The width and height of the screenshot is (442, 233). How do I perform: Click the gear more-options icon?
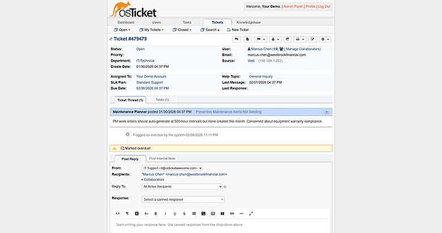tap(323, 39)
